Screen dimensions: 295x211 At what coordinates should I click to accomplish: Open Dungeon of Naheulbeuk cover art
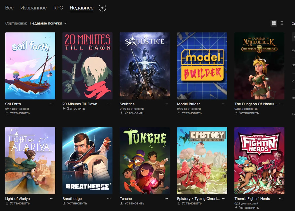point(259,66)
